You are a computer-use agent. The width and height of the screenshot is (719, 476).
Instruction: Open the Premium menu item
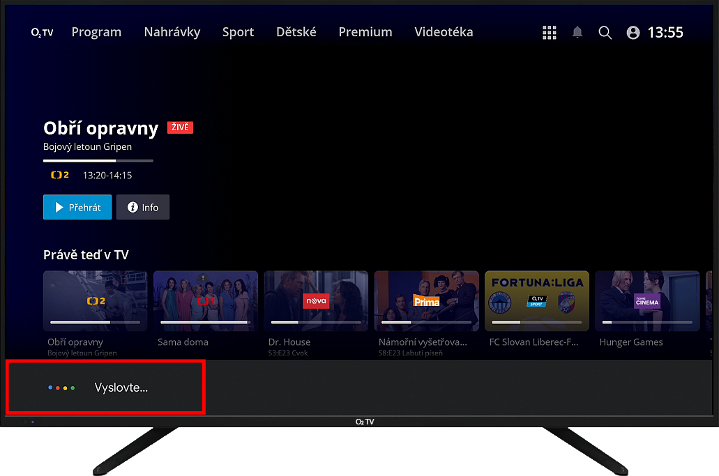click(365, 32)
